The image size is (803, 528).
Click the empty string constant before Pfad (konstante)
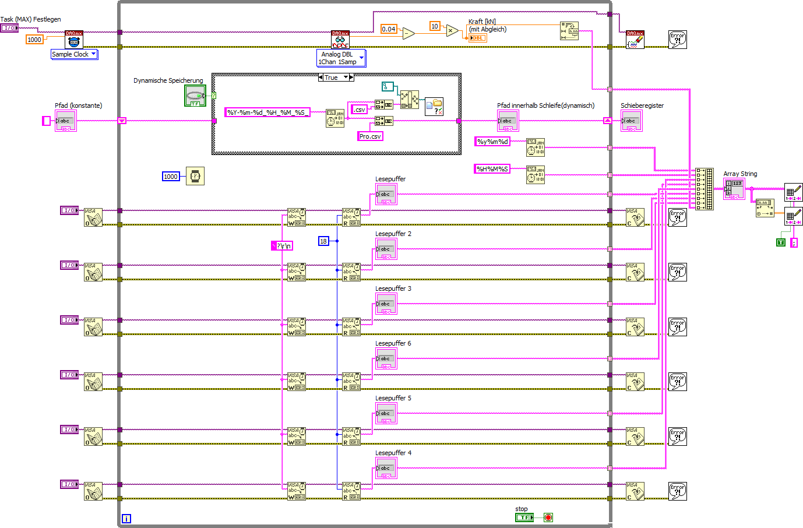click(47, 121)
